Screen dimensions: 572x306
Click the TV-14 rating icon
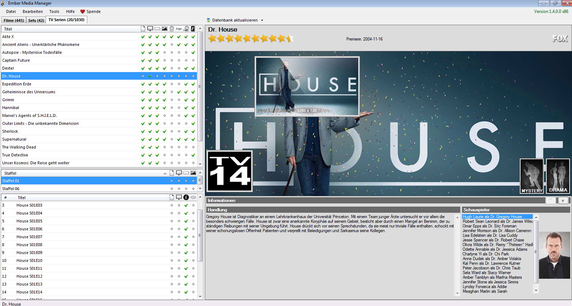tap(230, 171)
